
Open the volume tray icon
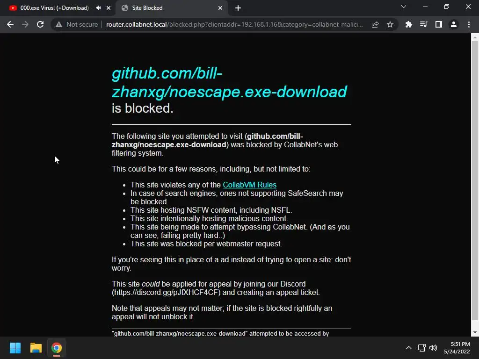click(x=433, y=348)
